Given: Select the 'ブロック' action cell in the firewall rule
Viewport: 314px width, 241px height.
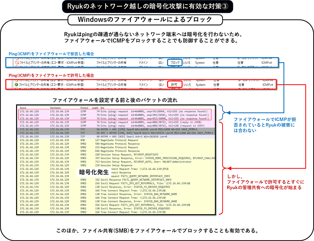Looking at the screenshot, I should click(175, 63).
